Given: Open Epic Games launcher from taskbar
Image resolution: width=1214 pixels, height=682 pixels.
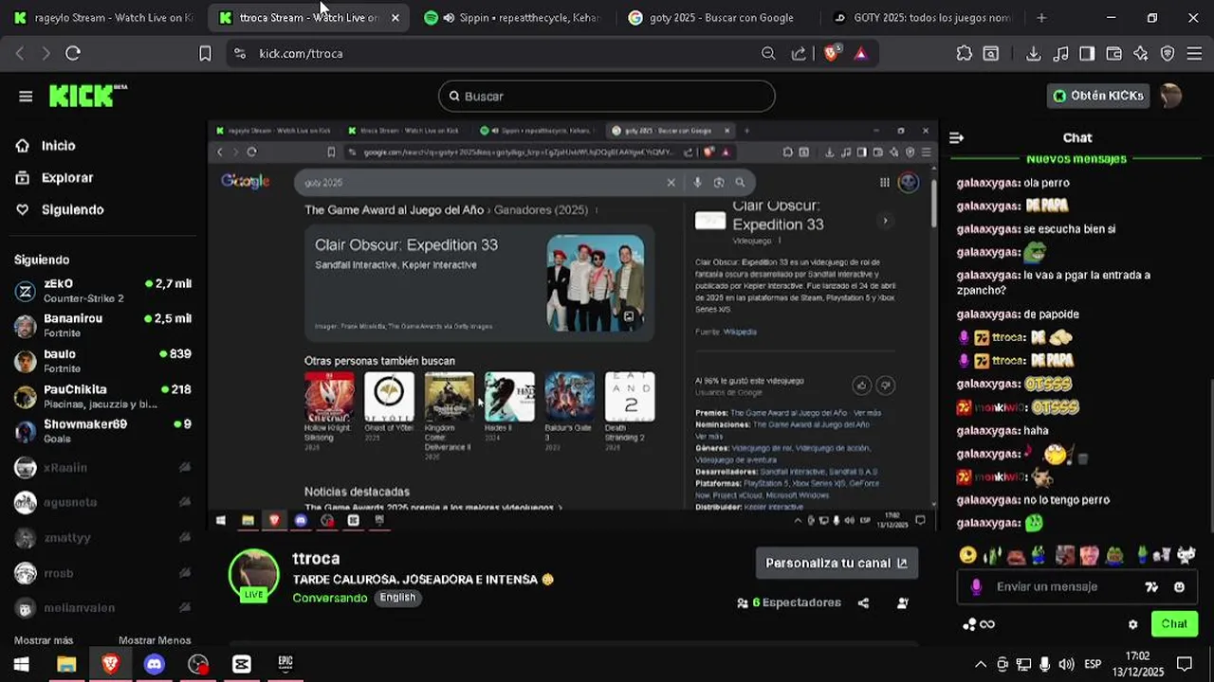Looking at the screenshot, I should click(285, 664).
